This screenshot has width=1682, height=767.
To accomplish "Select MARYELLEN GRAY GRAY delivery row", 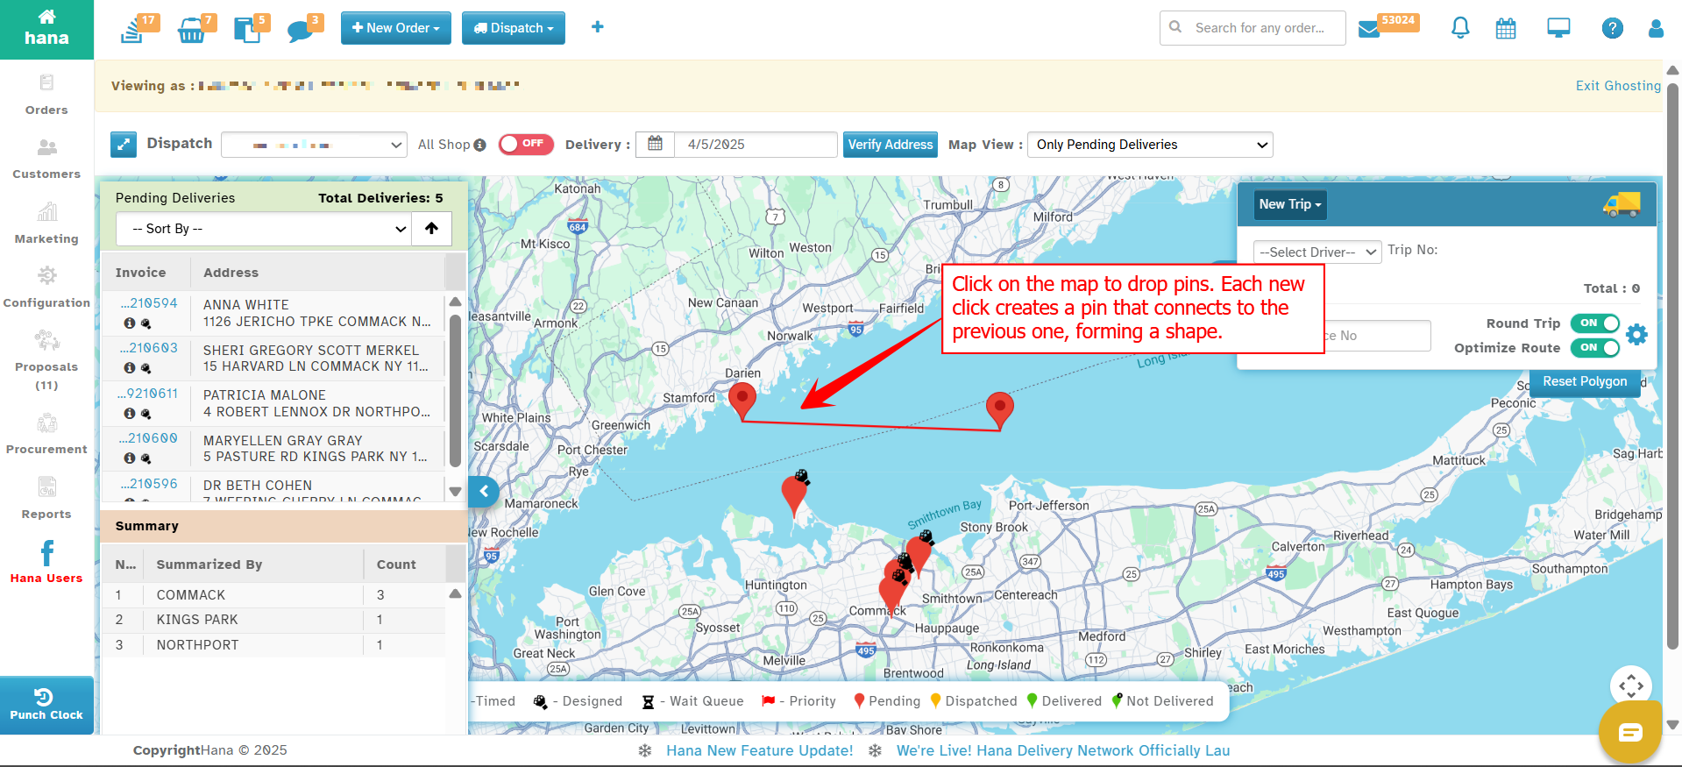I will (x=273, y=449).
